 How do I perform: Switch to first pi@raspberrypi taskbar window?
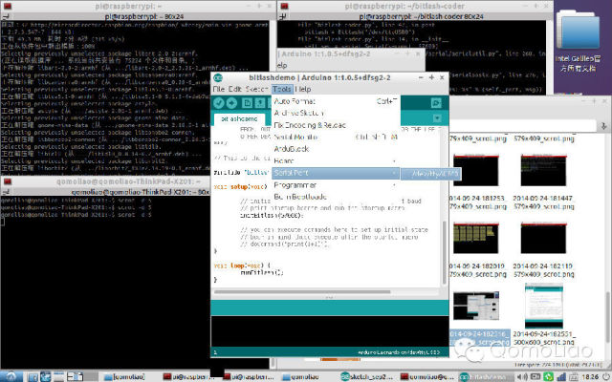point(189,377)
